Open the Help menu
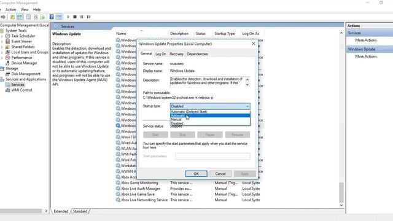The height and width of the screenshot is (221, 393). click(x=37, y=10)
